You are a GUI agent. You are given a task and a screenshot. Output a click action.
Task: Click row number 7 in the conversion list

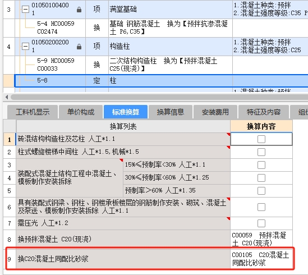click(x=10, y=223)
